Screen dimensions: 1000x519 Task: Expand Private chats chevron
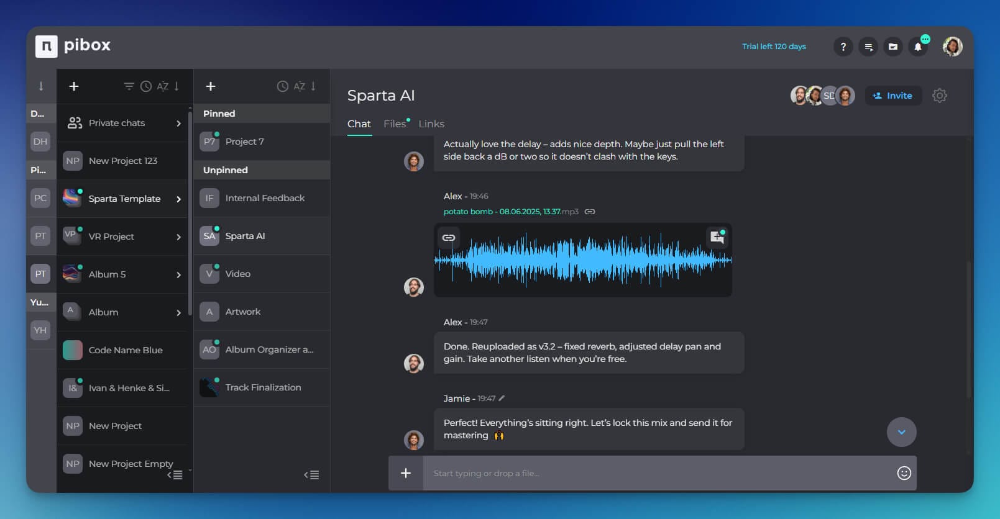click(178, 124)
